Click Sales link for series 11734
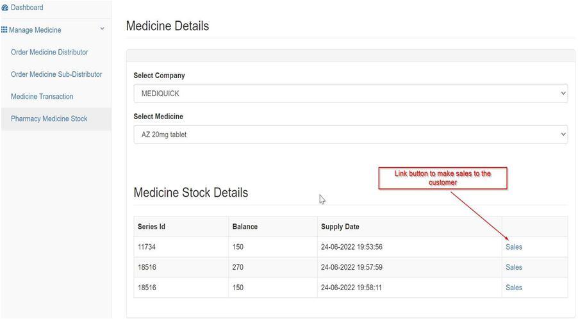This screenshot has height=319, width=578. coord(514,247)
